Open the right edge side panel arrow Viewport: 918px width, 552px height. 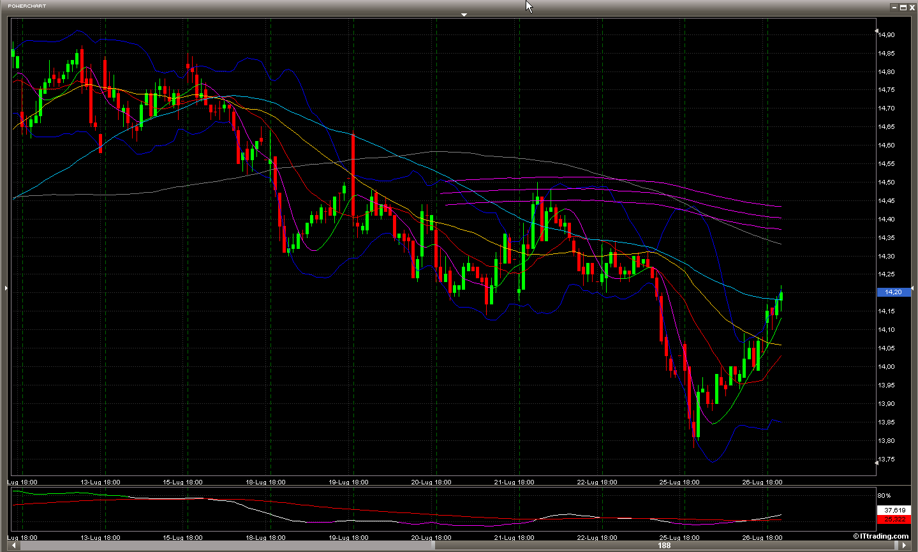(x=912, y=288)
